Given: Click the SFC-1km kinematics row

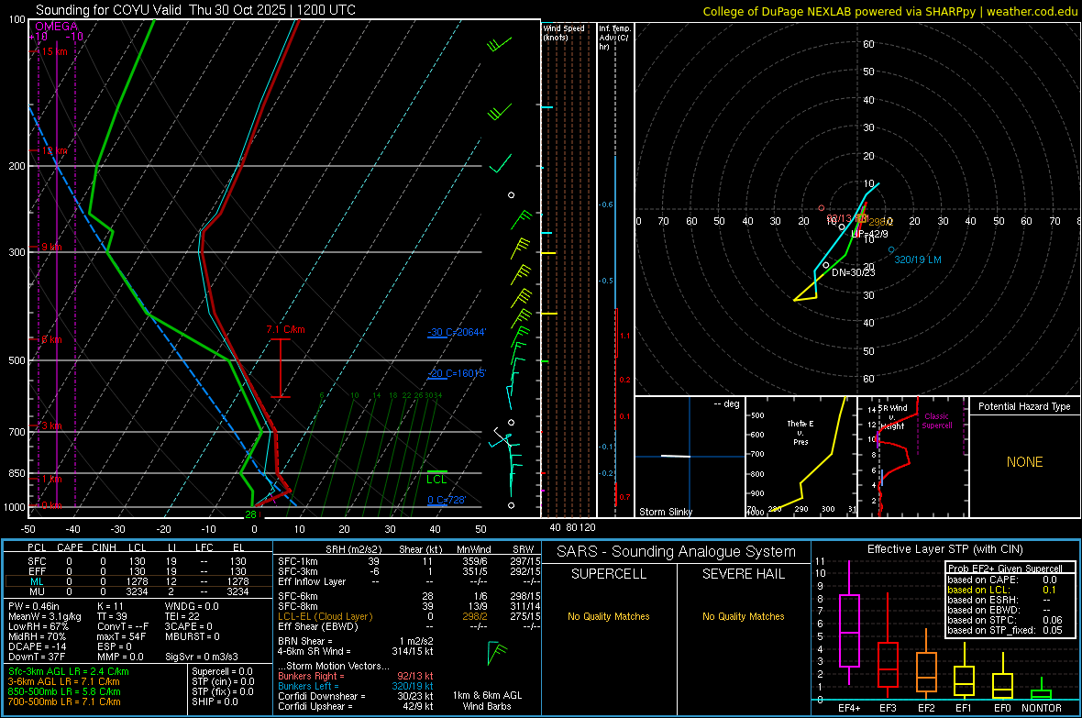Looking at the screenshot, I should 409,561.
